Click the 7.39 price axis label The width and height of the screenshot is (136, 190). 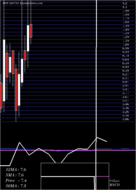126,33
